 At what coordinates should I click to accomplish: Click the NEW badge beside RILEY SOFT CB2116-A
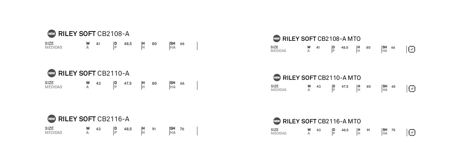coord(52,119)
